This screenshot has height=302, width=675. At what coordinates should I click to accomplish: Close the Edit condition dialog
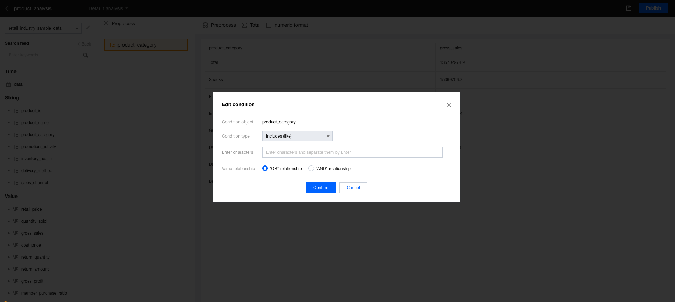449,105
